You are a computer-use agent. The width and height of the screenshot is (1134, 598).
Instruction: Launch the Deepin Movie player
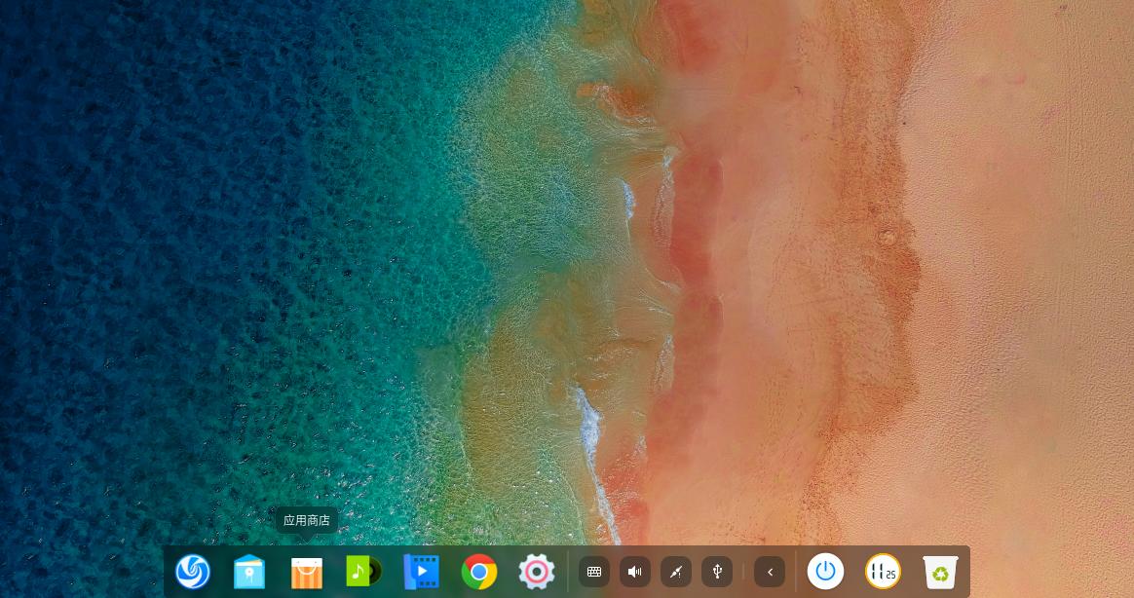pyautogui.click(x=421, y=572)
